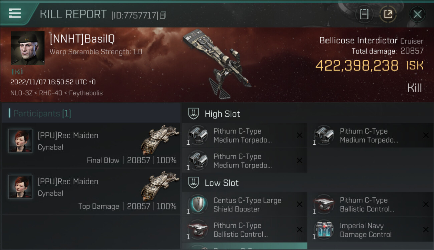Open the clipboard icon in header

coord(364,14)
